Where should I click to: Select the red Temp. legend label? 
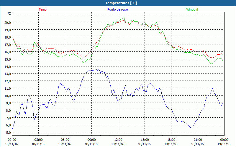[x=43, y=9]
